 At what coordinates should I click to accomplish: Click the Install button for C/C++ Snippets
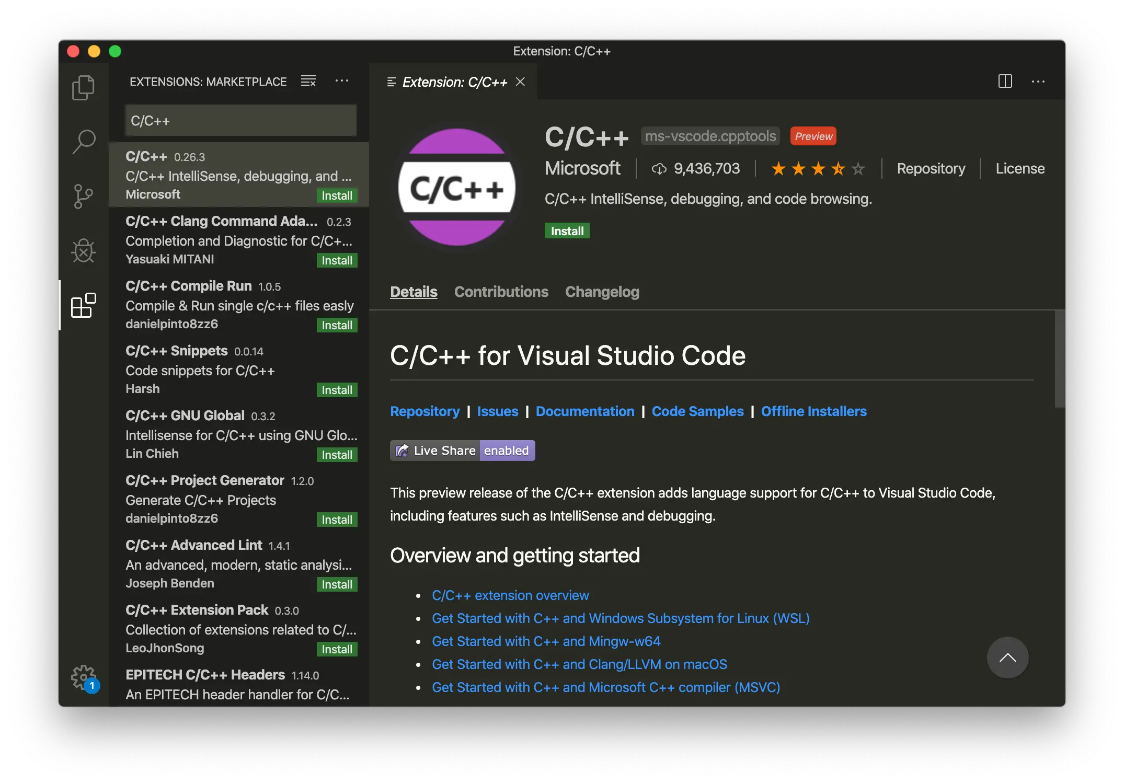pyautogui.click(x=336, y=389)
